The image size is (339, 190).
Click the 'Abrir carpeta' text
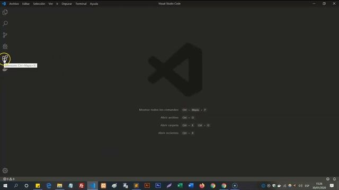pyautogui.click(x=169, y=126)
